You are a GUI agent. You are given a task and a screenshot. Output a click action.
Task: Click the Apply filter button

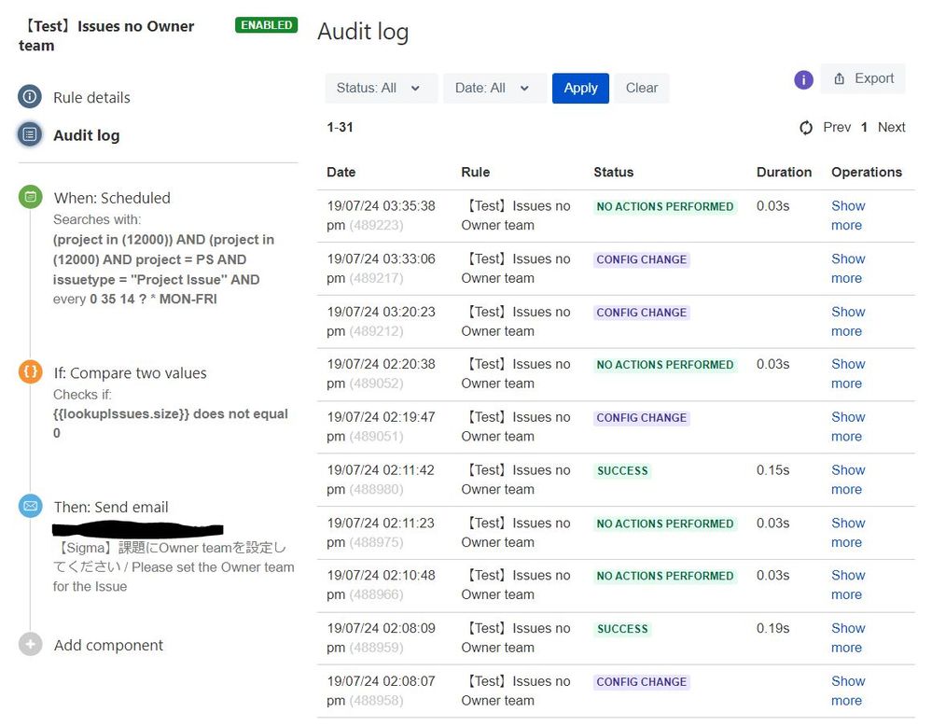tap(580, 88)
